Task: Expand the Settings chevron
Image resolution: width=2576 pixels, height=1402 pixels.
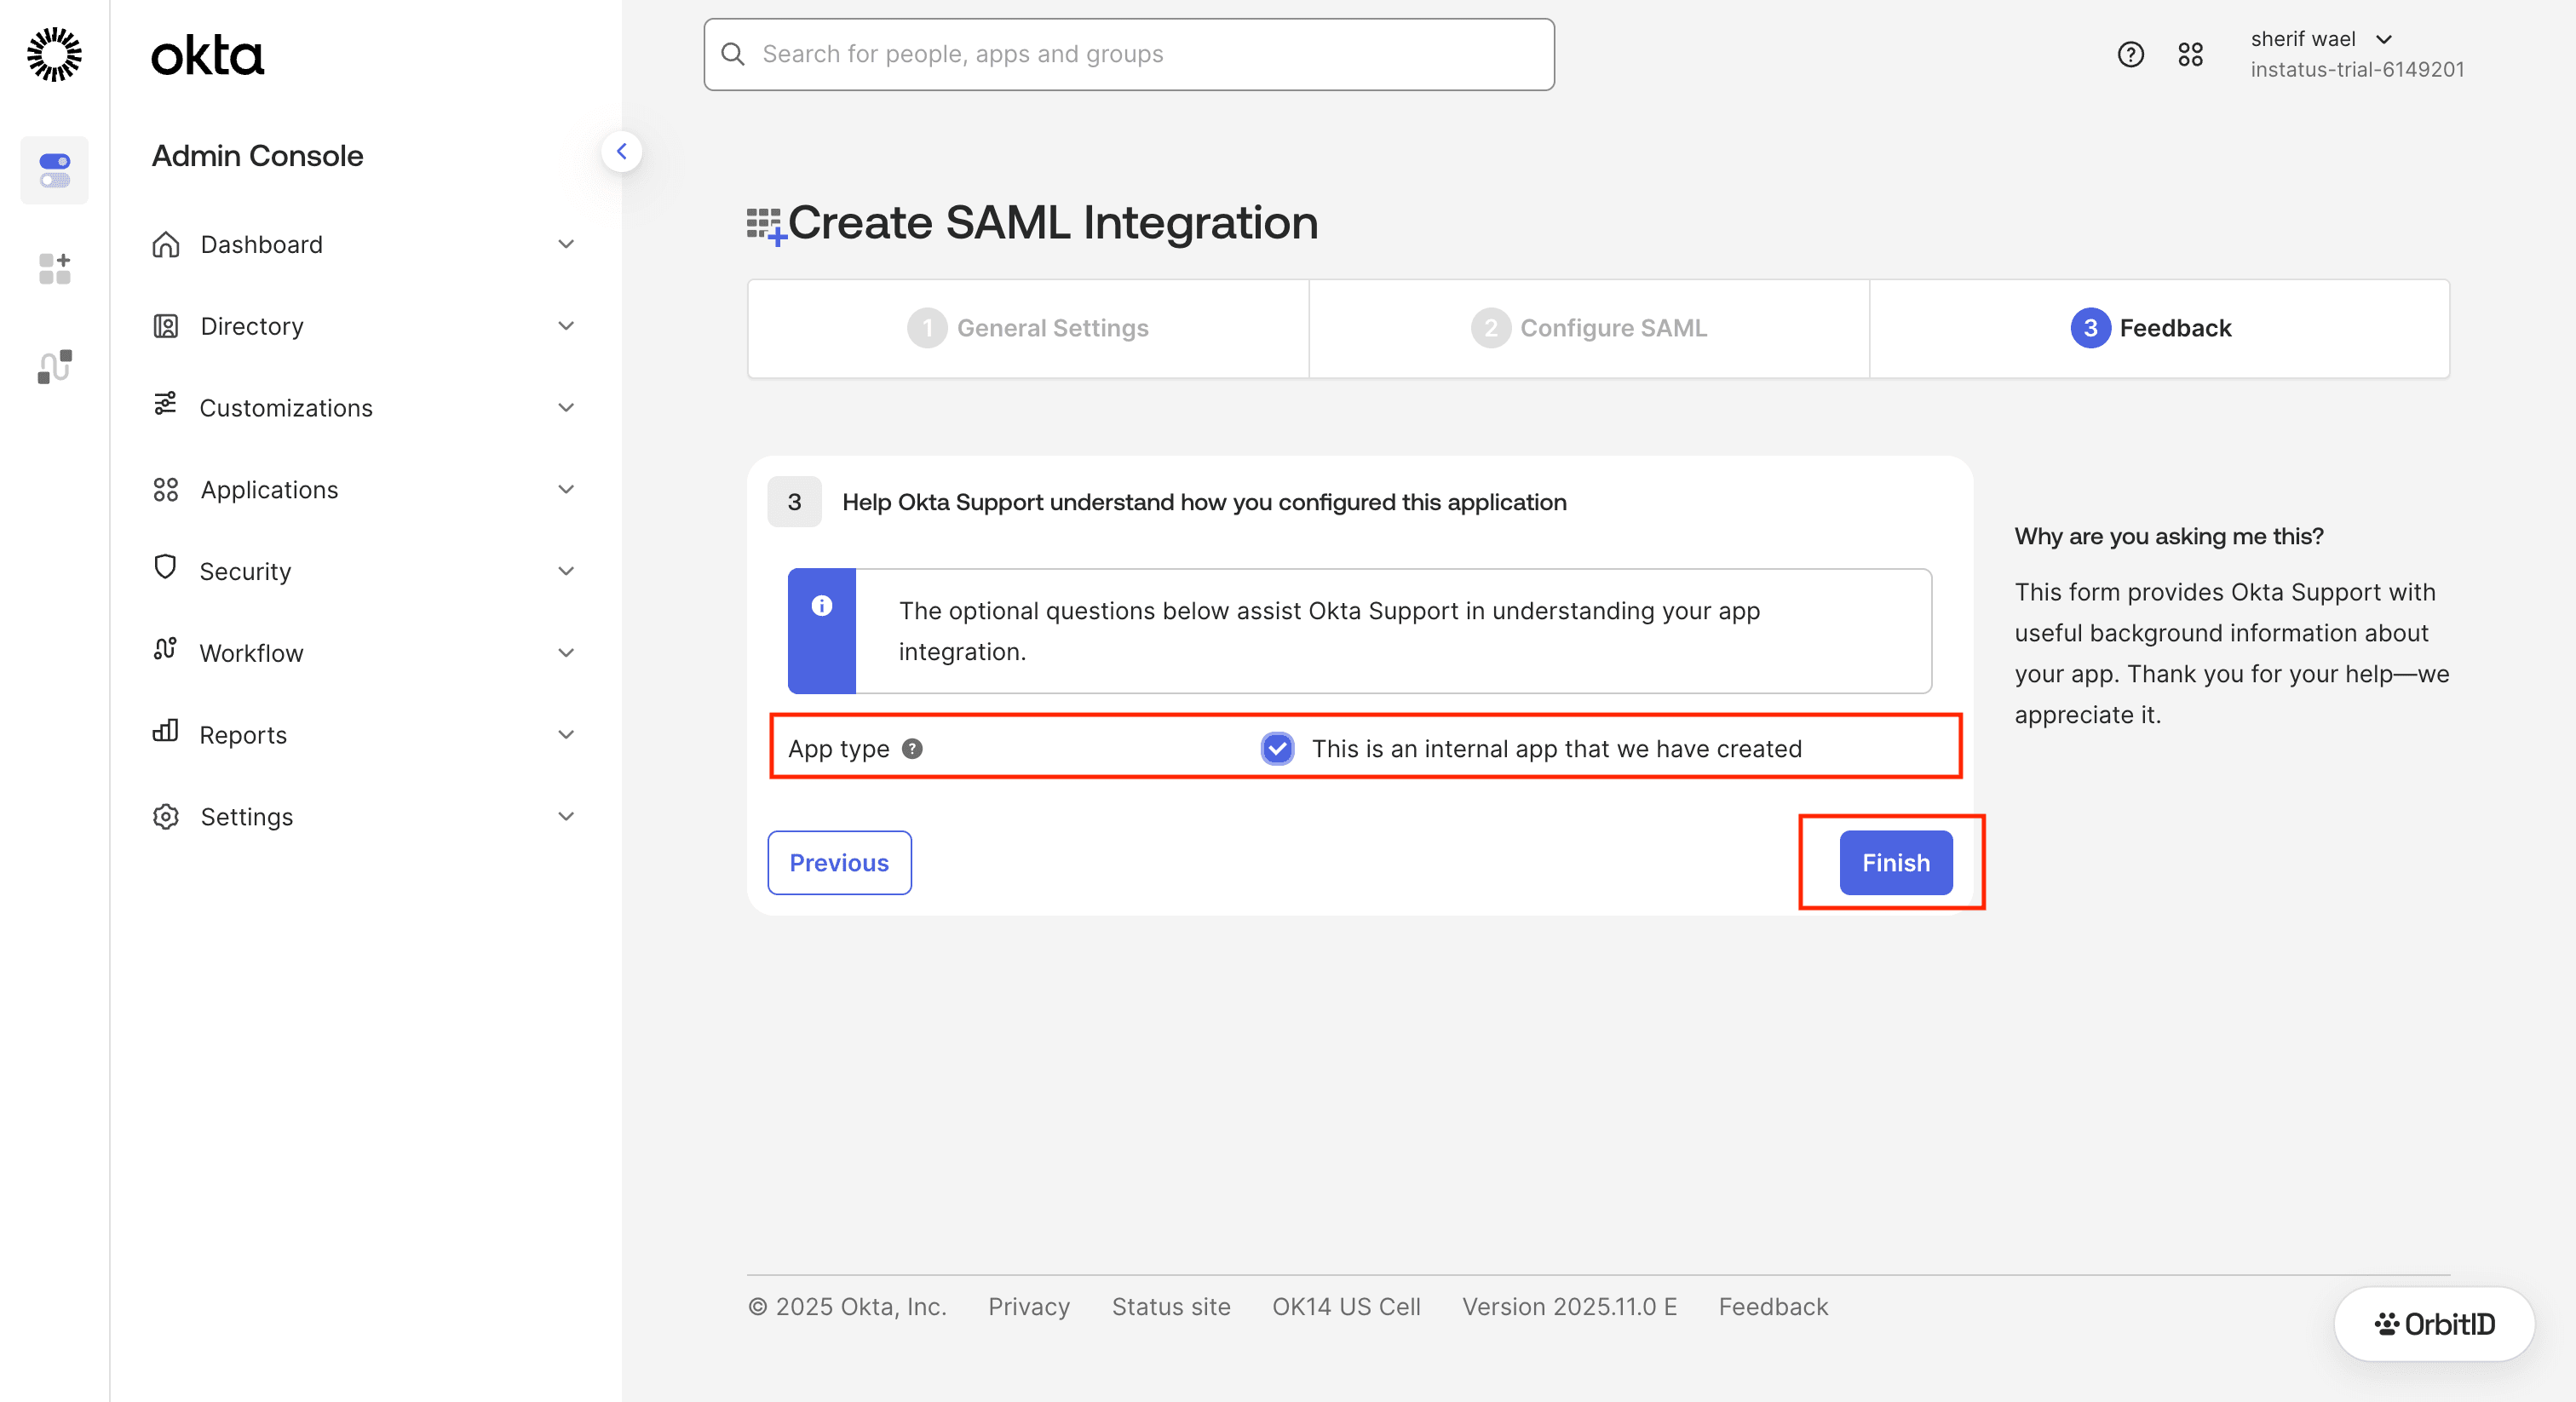Action: tap(566, 817)
